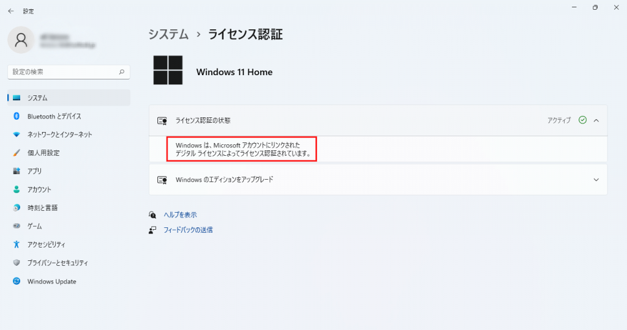627x330 pixels.
Task: Restore down the settings window
Action: point(595,7)
